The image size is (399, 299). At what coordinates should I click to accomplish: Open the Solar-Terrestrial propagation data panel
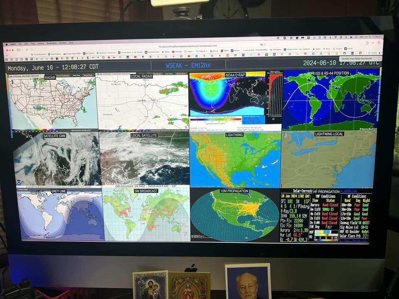click(x=325, y=216)
